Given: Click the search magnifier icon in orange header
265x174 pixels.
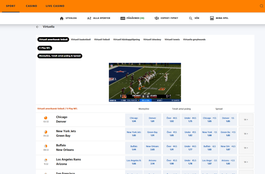Looking at the screenshot, I should tap(261, 6).
